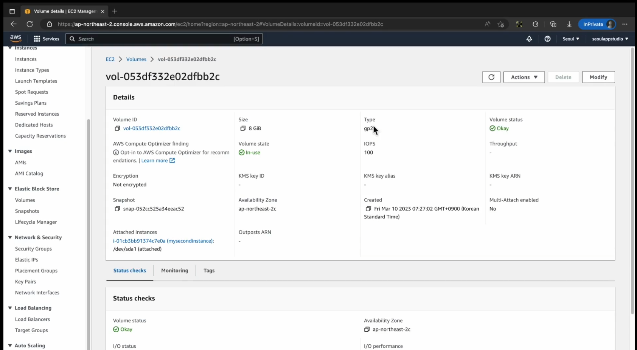Open Snapshots in the sidebar
637x350 pixels.
pyautogui.click(x=27, y=211)
